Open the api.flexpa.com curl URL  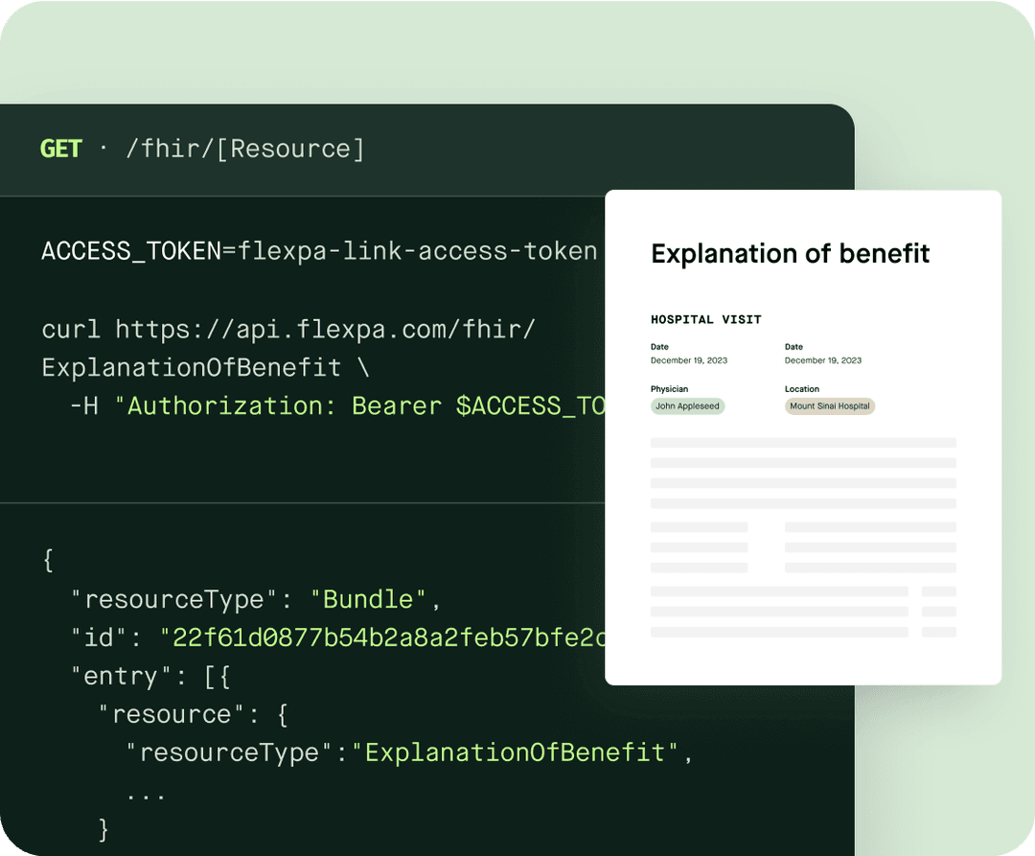point(325,329)
